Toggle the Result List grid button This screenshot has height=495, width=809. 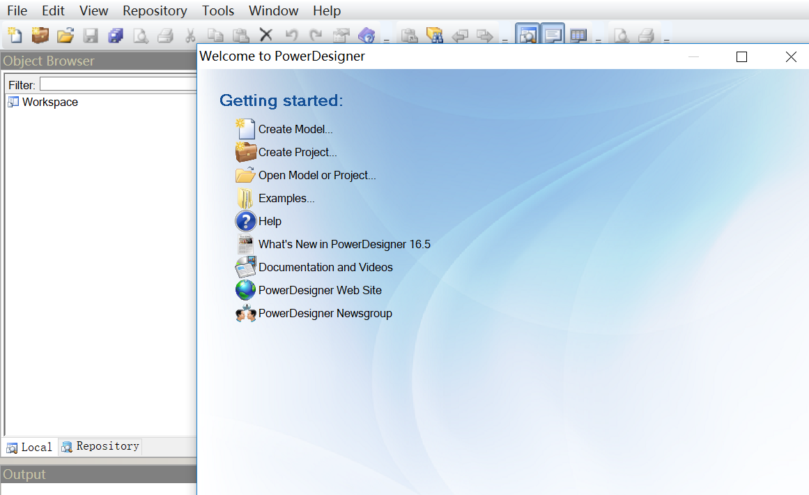pyautogui.click(x=578, y=35)
